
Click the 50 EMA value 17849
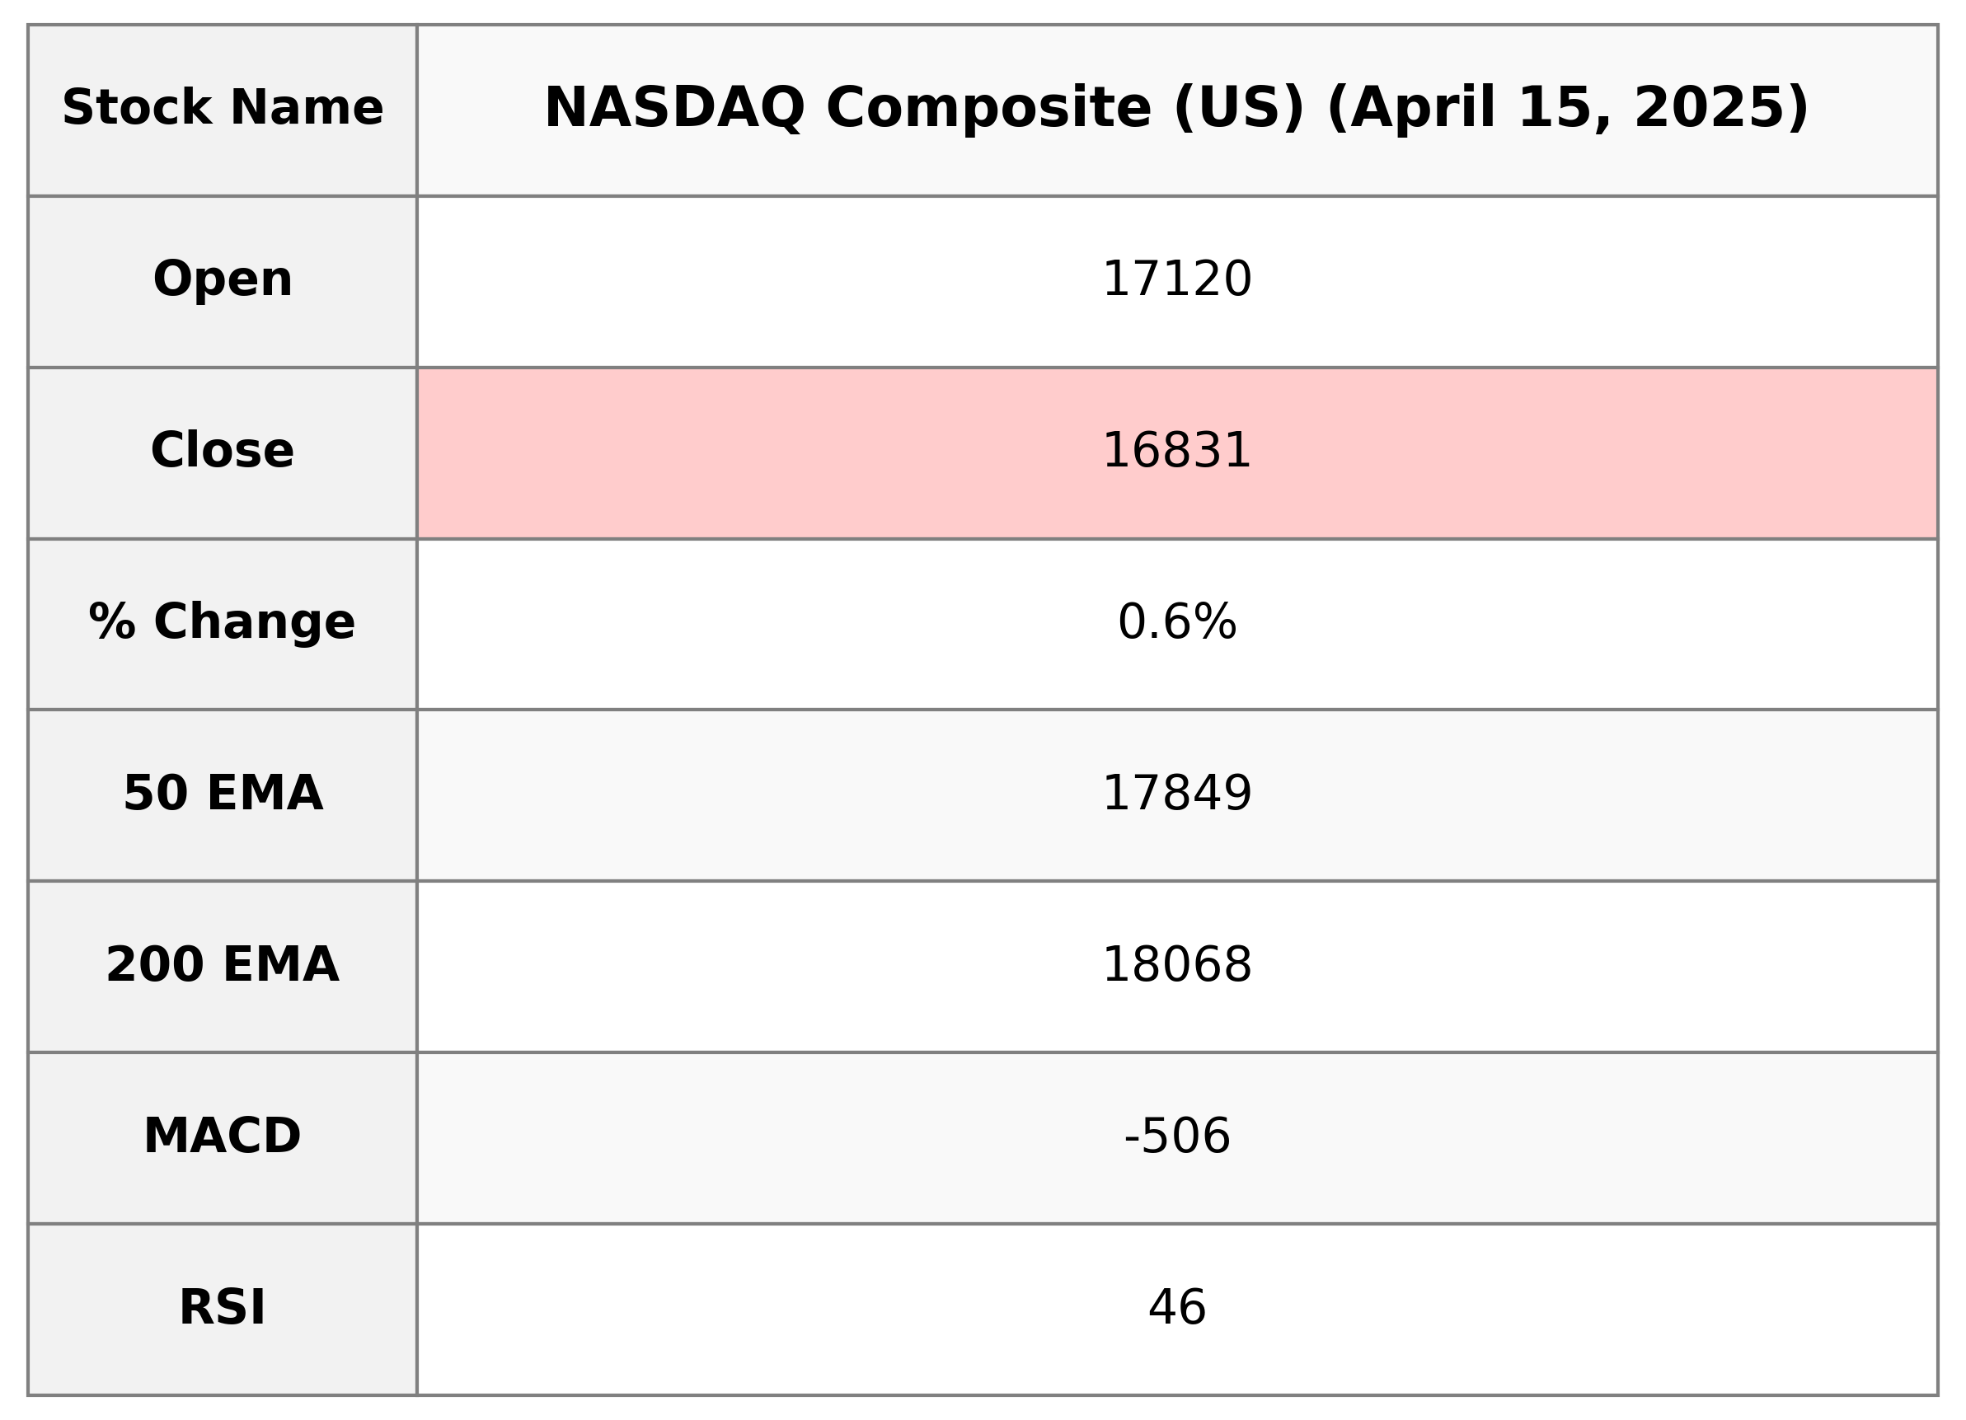pos(1176,793)
